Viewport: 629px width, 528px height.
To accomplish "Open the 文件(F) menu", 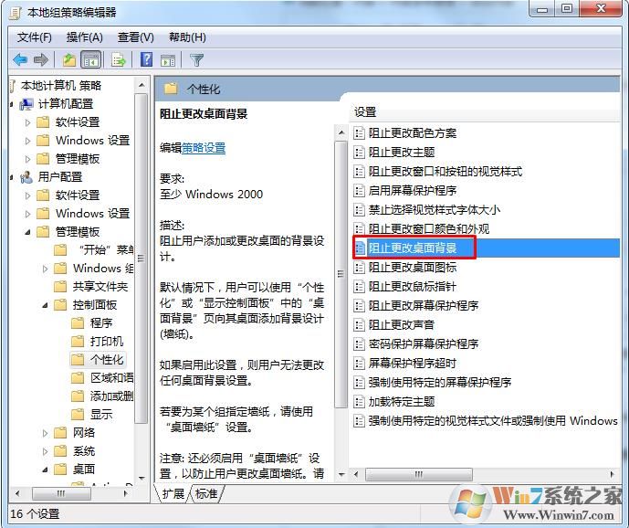I will coord(34,37).
